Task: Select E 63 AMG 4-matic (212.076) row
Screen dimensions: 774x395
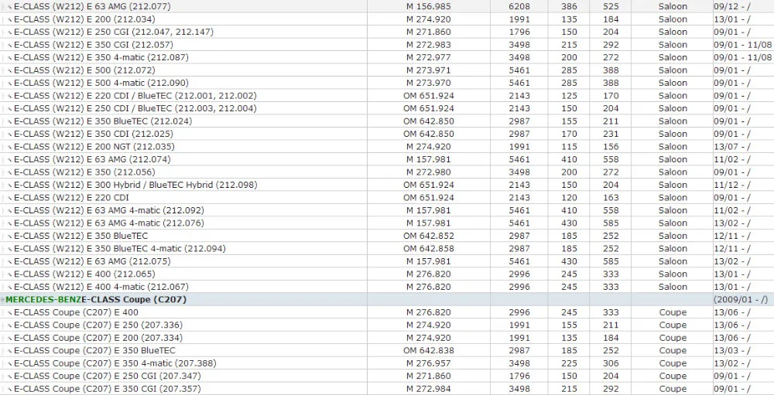Action: pos(108,223)
